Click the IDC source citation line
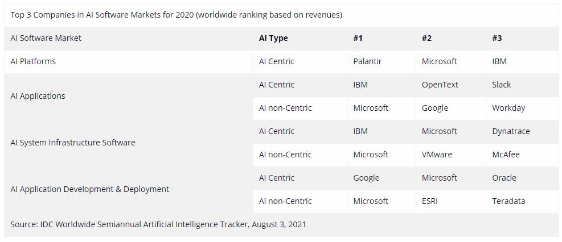 (158, 224)
